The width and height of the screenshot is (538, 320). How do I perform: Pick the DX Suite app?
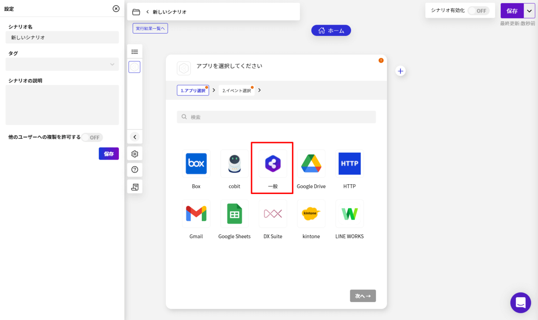point(273,214)
